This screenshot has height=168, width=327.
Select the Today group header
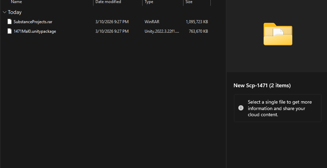[x=15, y=12]
